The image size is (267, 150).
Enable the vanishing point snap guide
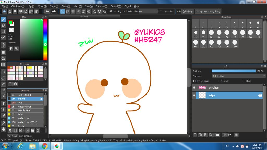pos(78,11)
